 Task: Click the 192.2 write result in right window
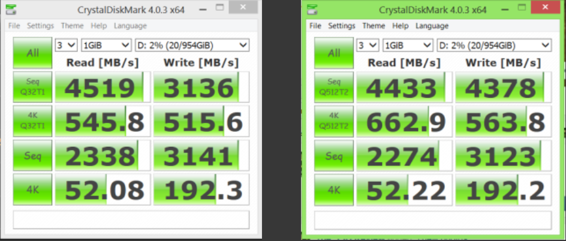[503, 189]
